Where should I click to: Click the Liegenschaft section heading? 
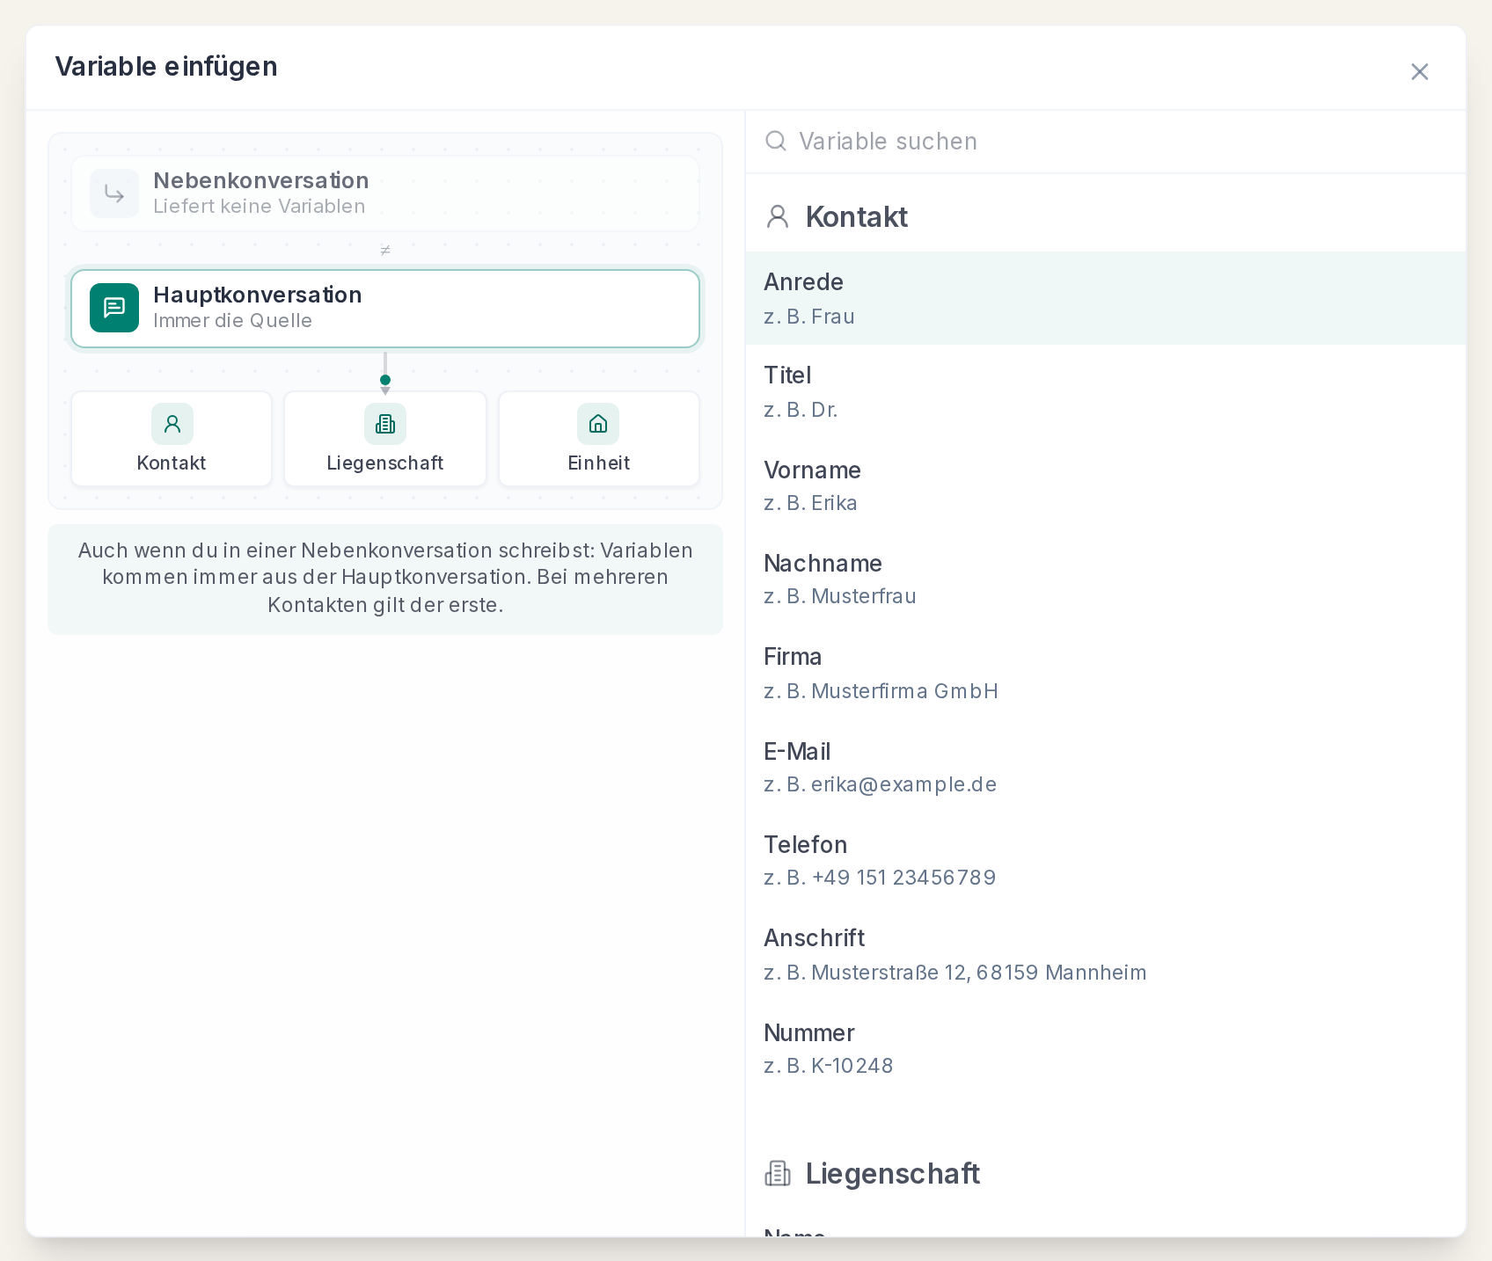[892, 1174]
